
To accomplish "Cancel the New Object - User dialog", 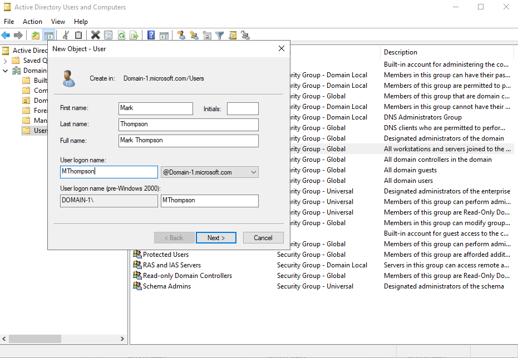I will 263,237.
